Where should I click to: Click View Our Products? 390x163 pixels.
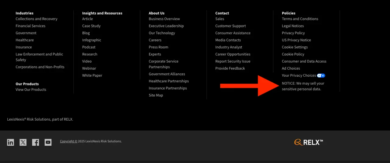[31, 90]
